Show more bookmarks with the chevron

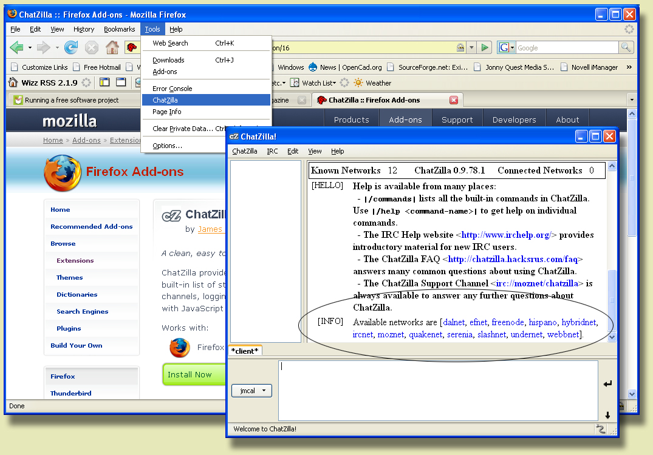[x=629, y=67]
